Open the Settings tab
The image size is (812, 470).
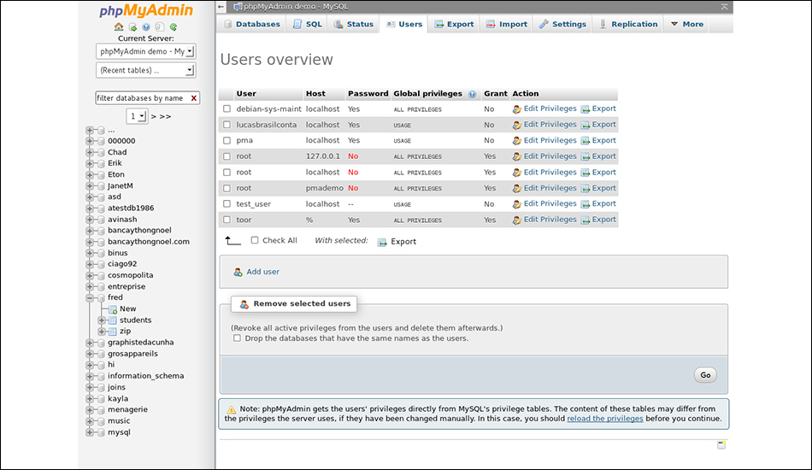(562, 24)
